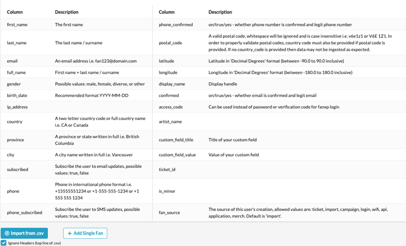Select the ticket_id column cell

[x=167, y=170]
